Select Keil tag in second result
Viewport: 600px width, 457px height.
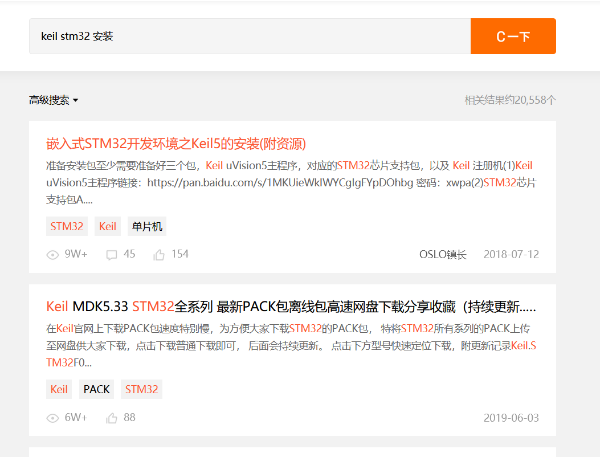59,389
